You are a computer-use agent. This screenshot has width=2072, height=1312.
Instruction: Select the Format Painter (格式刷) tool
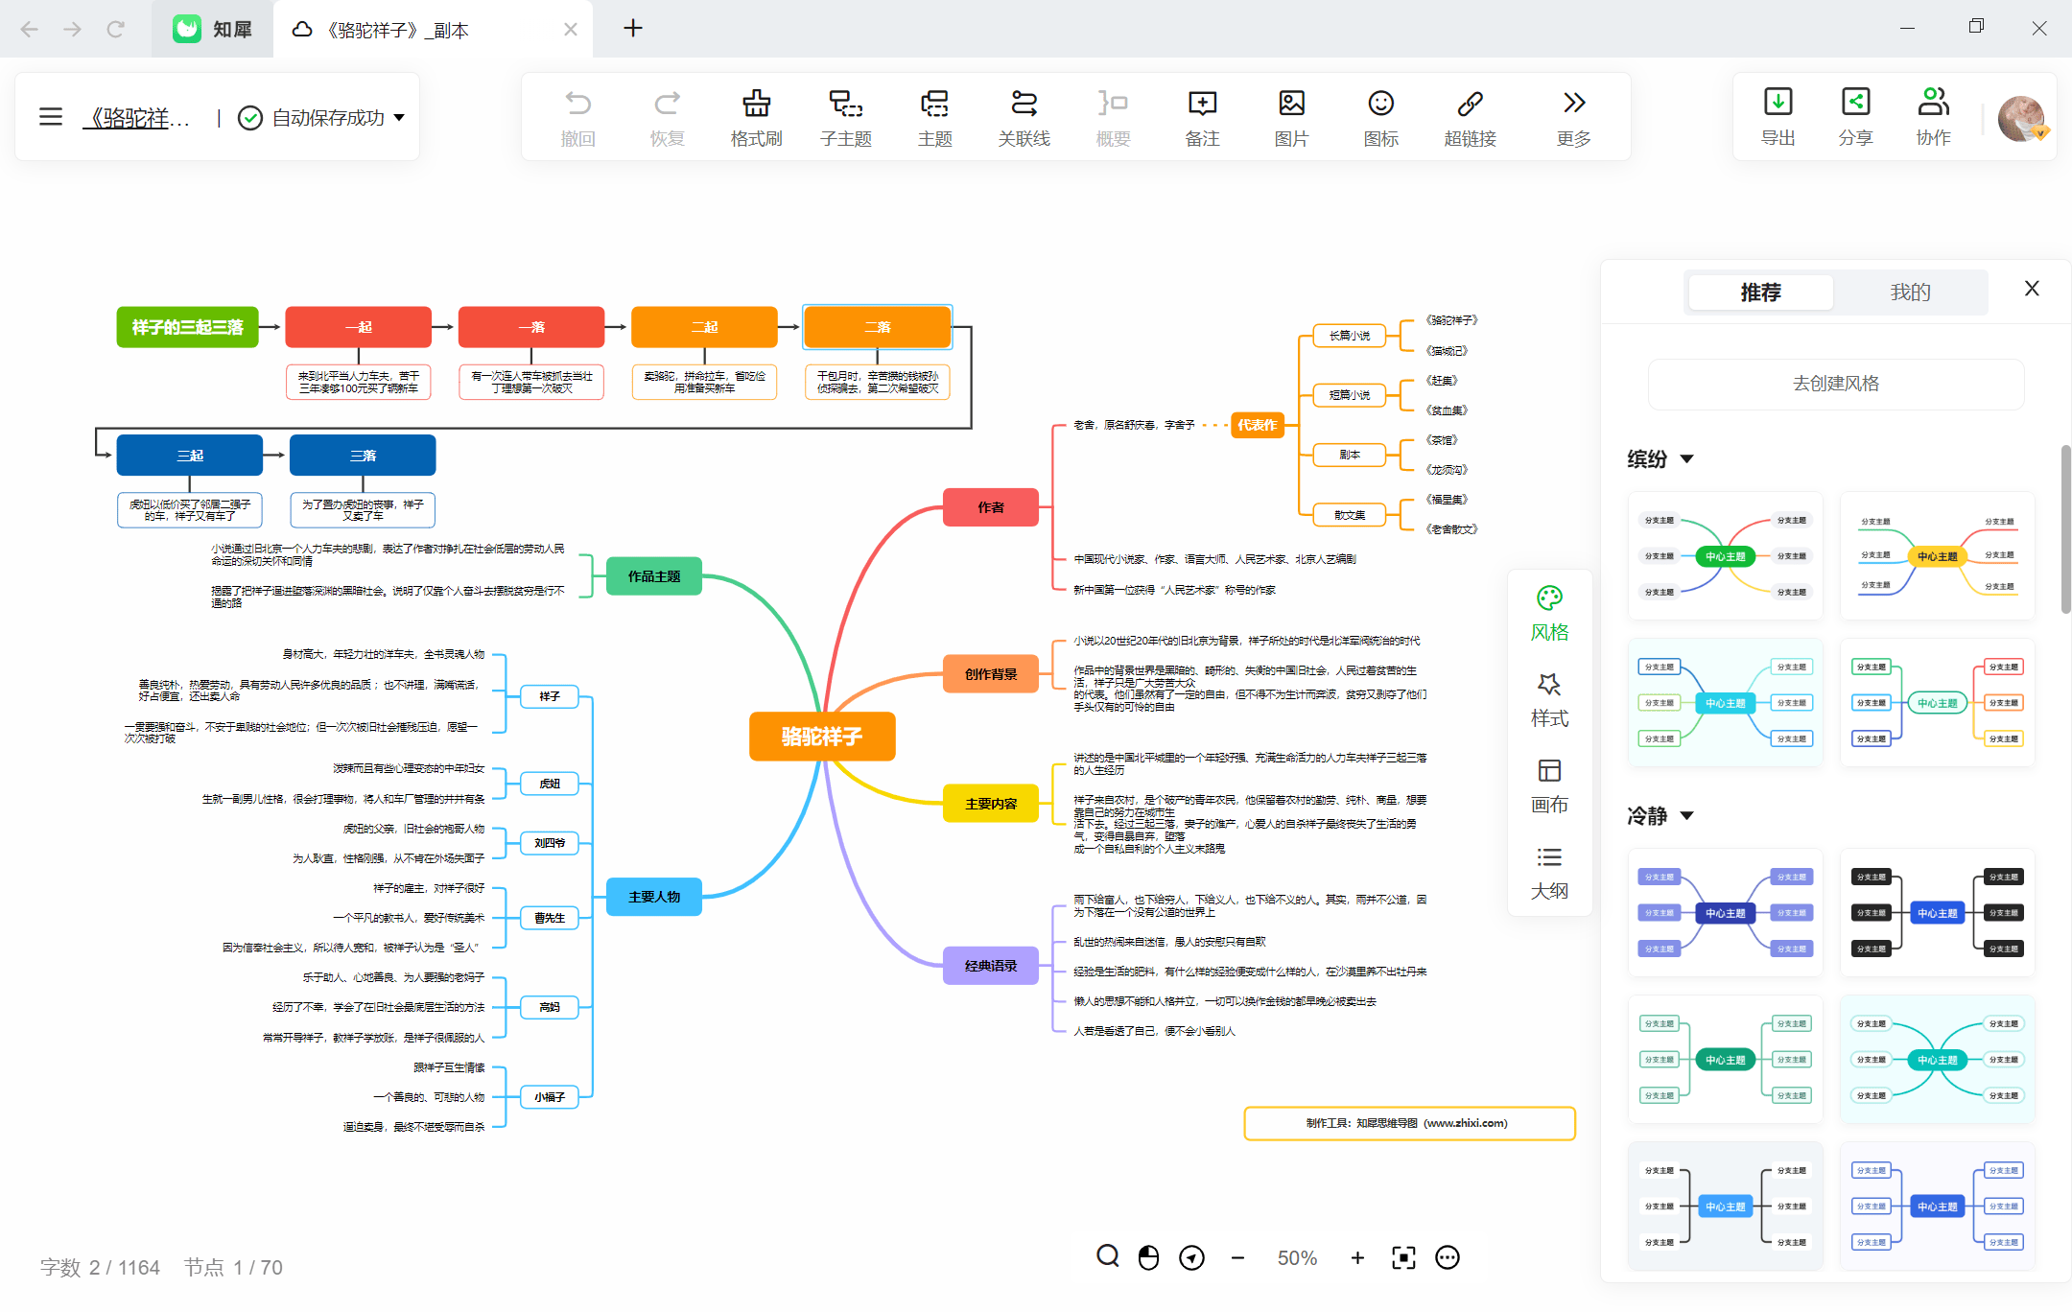click(x=756, y=117)
